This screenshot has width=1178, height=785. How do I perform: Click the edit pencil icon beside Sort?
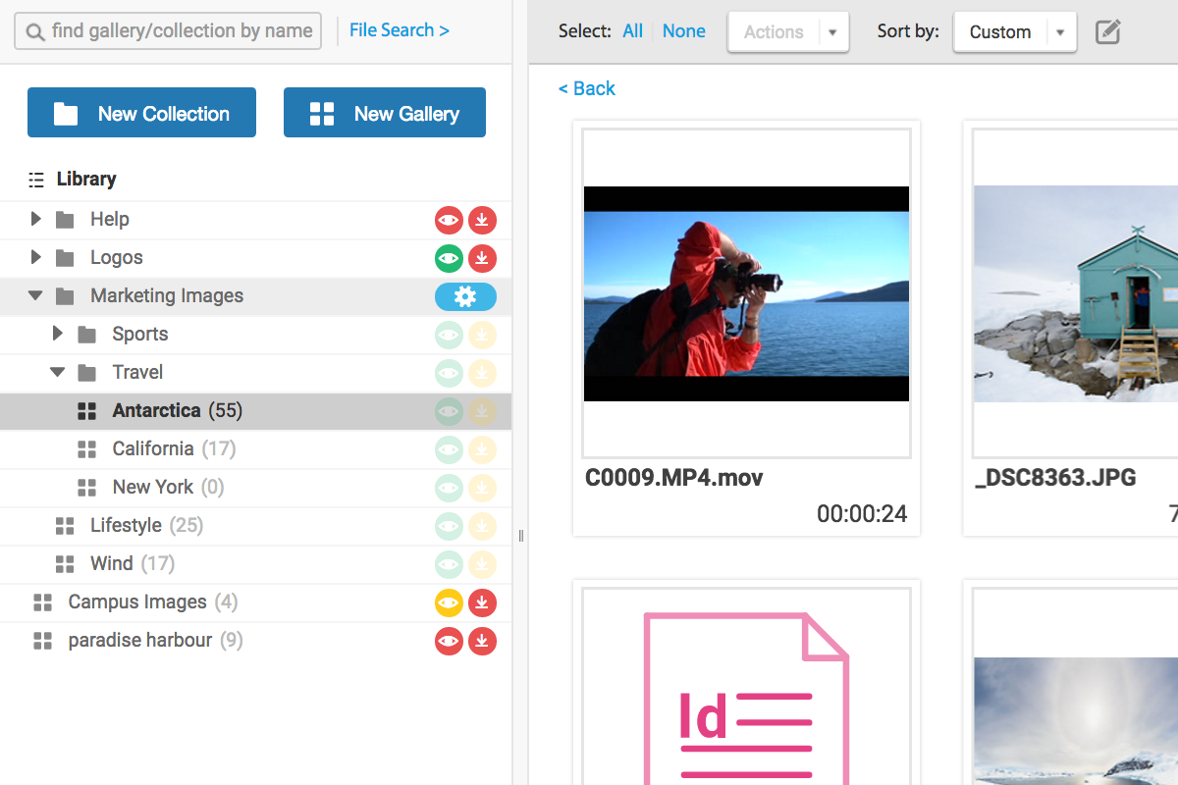(1107, 31)
